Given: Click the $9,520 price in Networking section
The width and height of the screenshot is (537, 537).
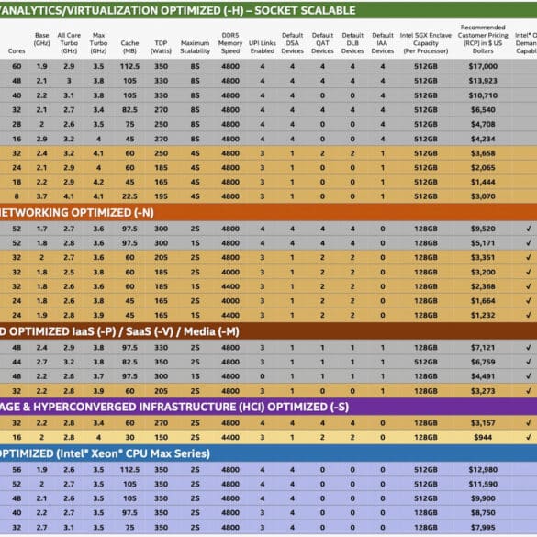Looking at the screenshot, I should pyautogui.click(x=483, y=229).
